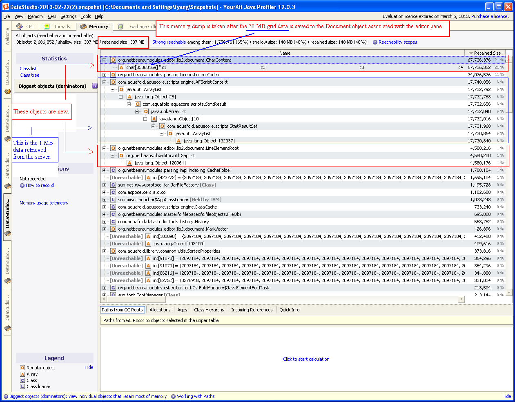Select the Allocations tab

coord(160,310)
